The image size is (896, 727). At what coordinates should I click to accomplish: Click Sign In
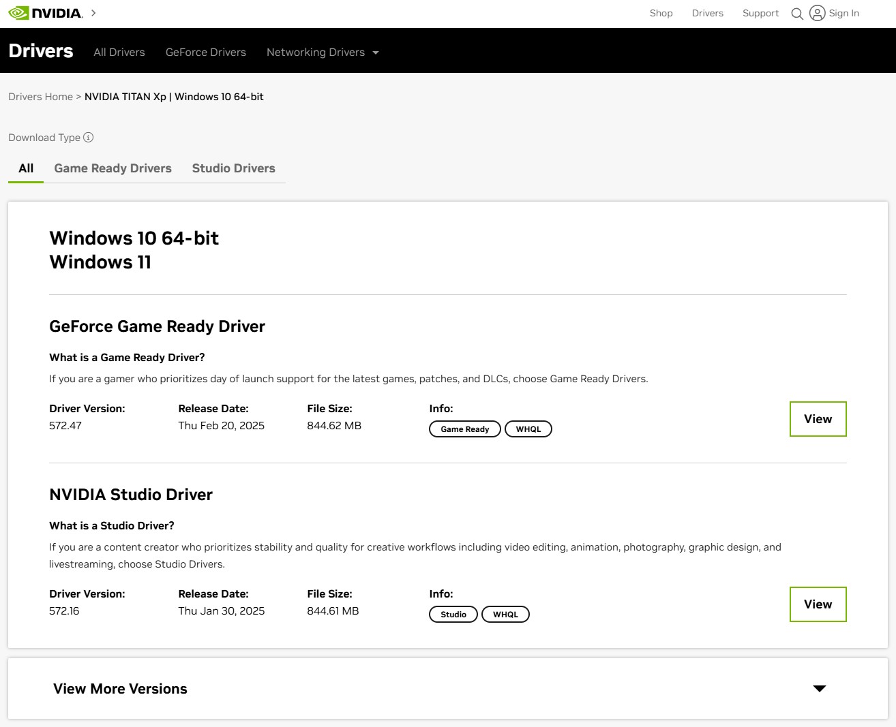pos(843,13)
